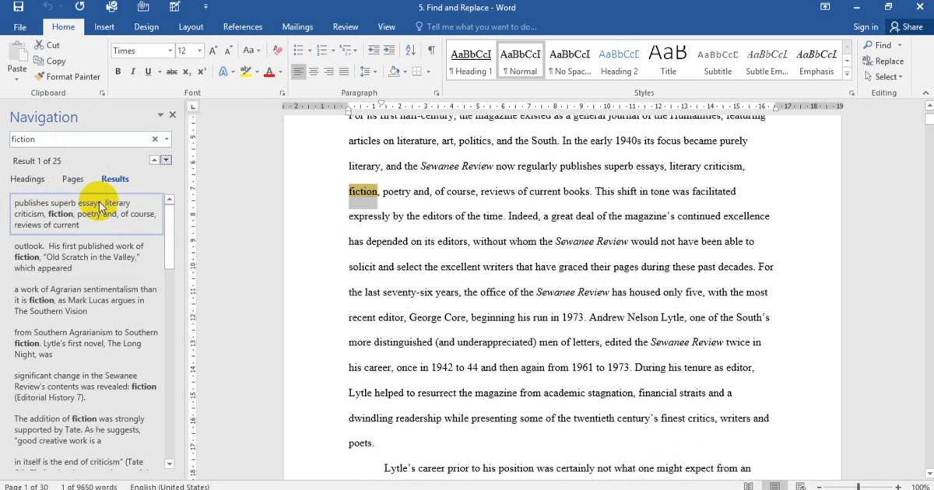Screen dimensions: 934x490
Task: Center-align the paragraph text
Action: tap(314, 72)
